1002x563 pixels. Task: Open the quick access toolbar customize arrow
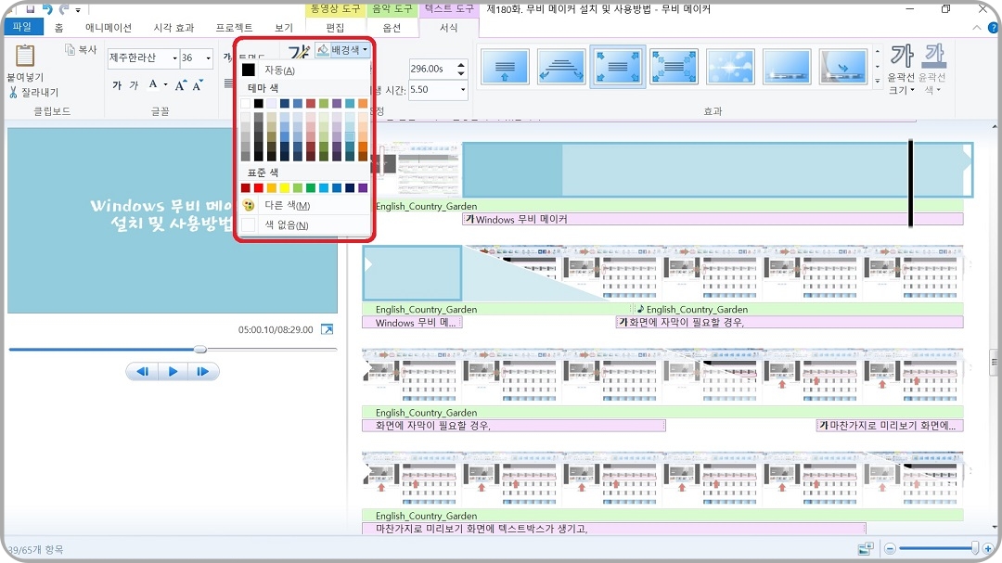click(78, 9)
